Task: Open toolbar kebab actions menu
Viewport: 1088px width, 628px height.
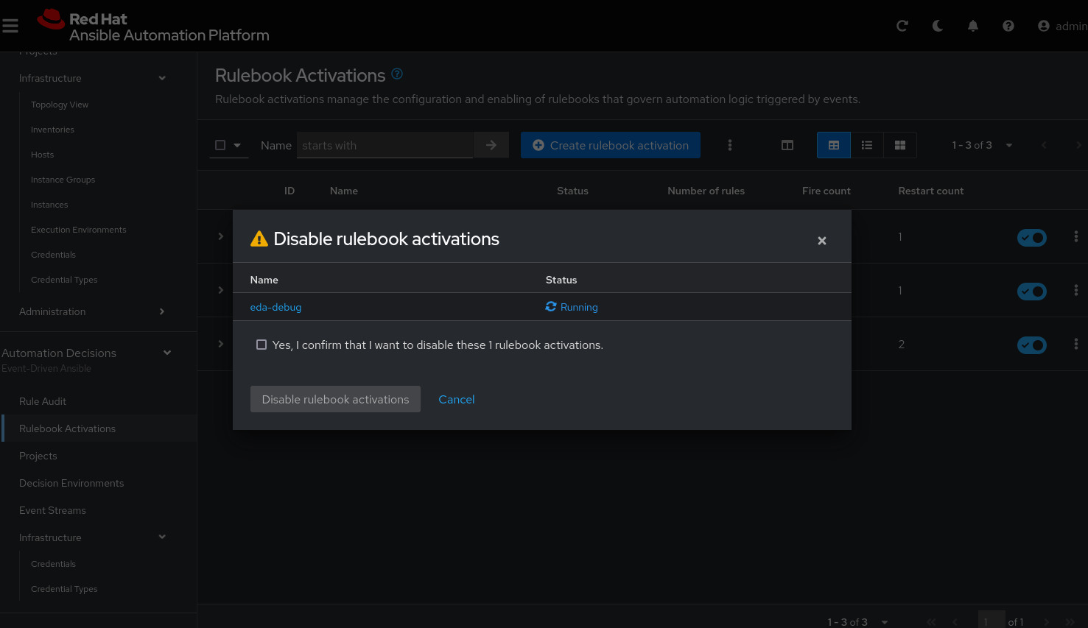Action: [x=730, y=145]
